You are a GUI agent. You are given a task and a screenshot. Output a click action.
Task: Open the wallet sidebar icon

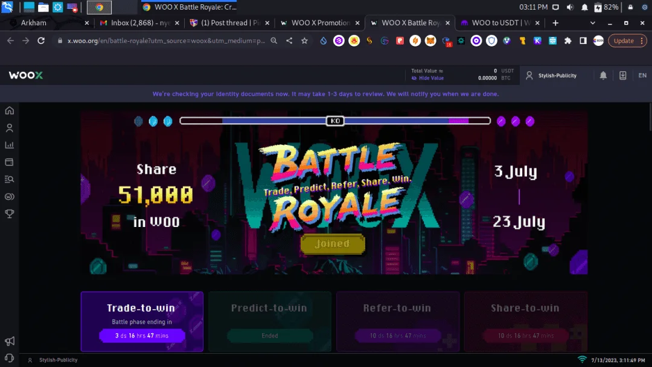pyautogui.click(x=9, y=162)
